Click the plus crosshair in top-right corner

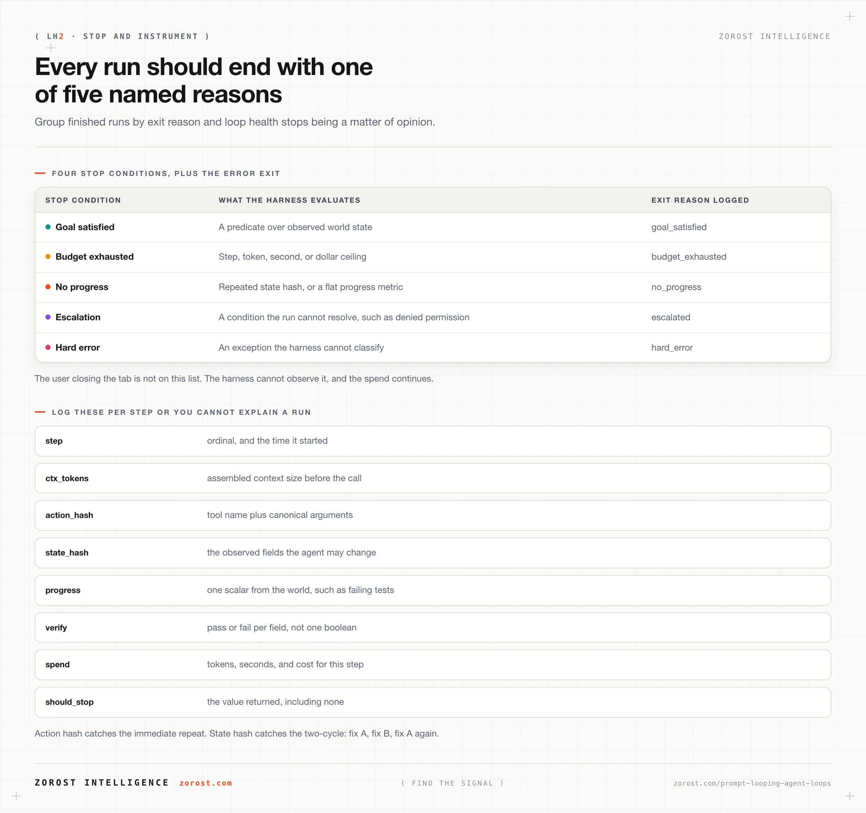point(849,17)
